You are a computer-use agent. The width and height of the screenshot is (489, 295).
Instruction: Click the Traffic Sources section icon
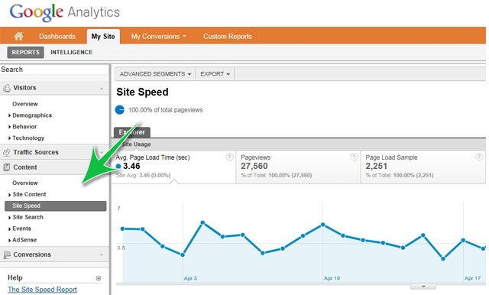[x=7, y=152]
